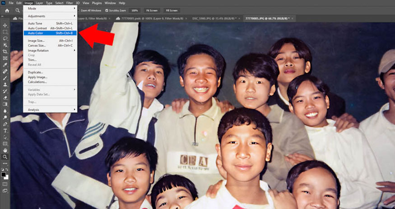
Task: Select the Clone Stamp tool
Action: 5,84
